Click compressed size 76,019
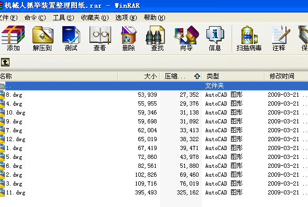308x207 pixels. (x=189, y=183)
